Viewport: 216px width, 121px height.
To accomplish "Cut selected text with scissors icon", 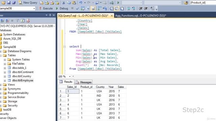I will [x=63, y=3].
